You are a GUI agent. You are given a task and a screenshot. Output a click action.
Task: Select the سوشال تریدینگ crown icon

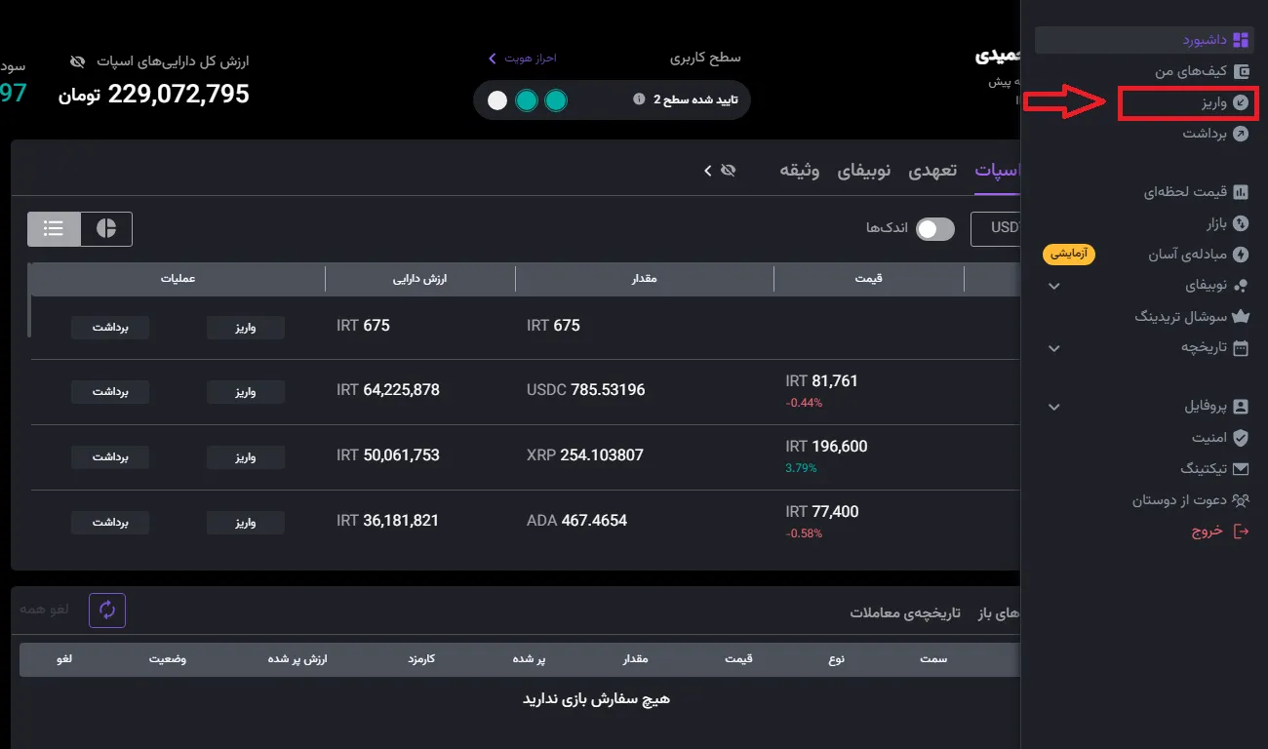tap(1242, 315)
